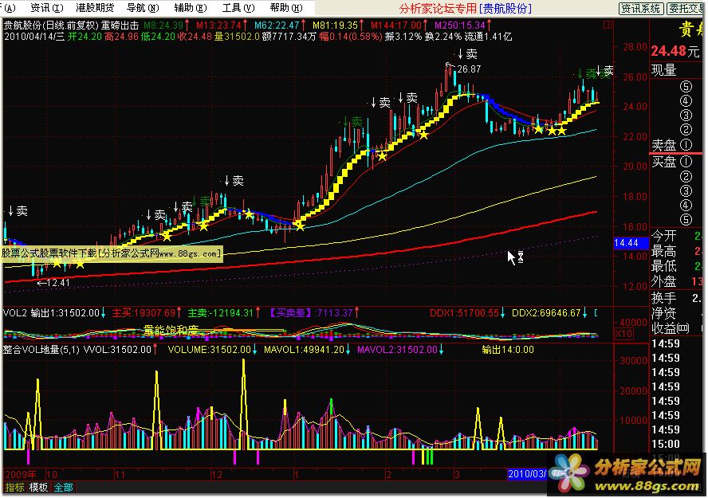Click the 2010/04/14/三 date in header
This screenshot has width=708, height=498.
click(x=34, y=37)
